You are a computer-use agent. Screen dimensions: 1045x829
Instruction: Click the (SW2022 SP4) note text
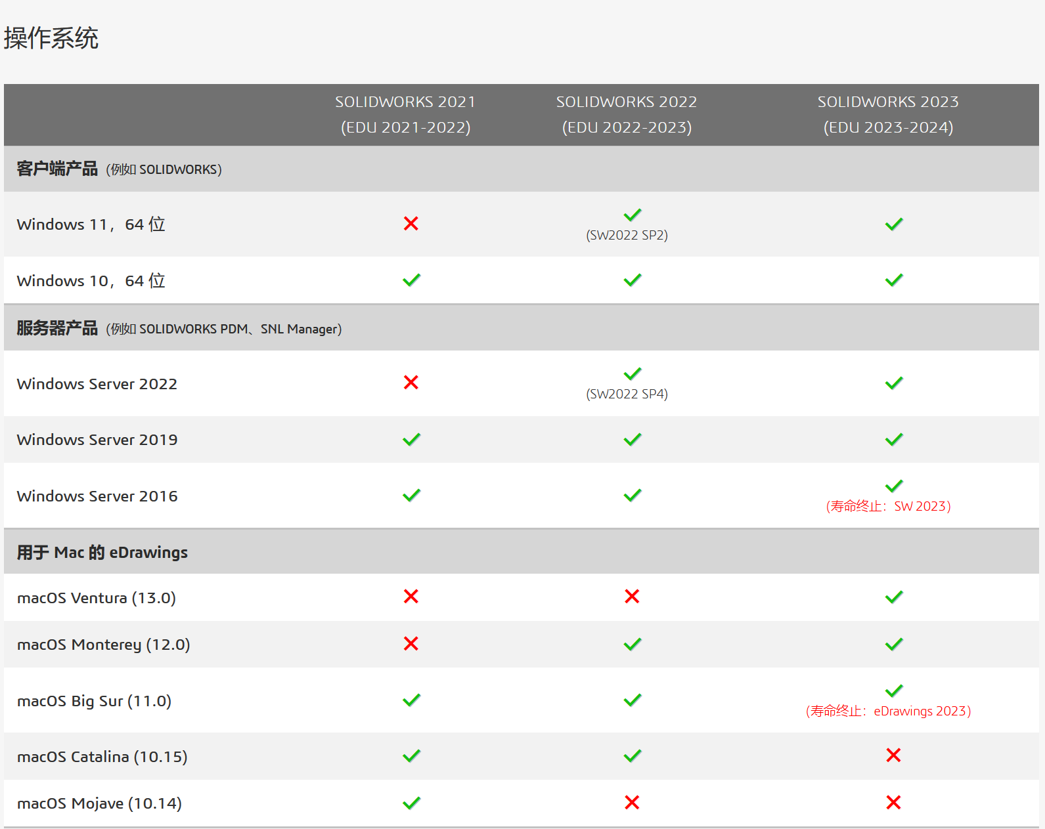[627, 394]
